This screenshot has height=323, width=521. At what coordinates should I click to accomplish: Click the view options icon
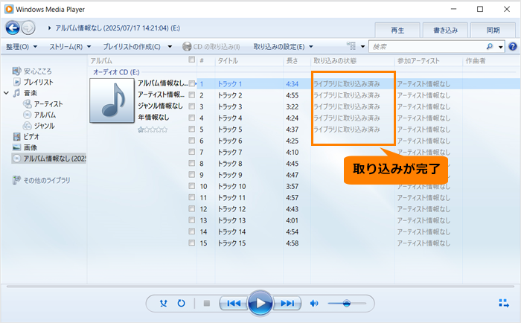pyautogui.click(x=351, y=46)
